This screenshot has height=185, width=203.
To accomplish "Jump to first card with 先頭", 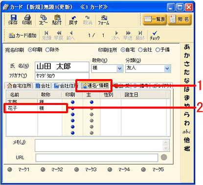I will (46, 36).
